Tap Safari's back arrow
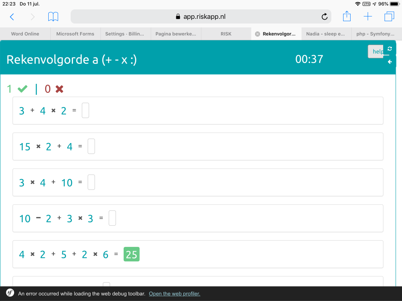This screenshot has width=402, height=301. click(12, 16)
